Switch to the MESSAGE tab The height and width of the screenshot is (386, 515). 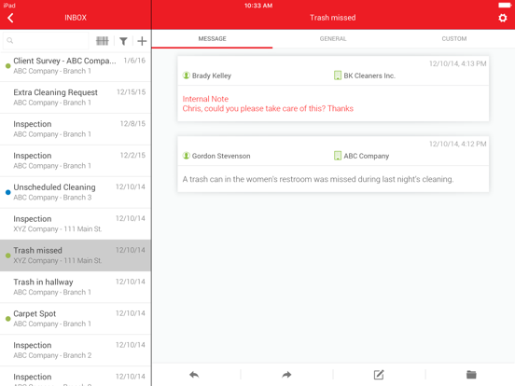pos(212,39)
